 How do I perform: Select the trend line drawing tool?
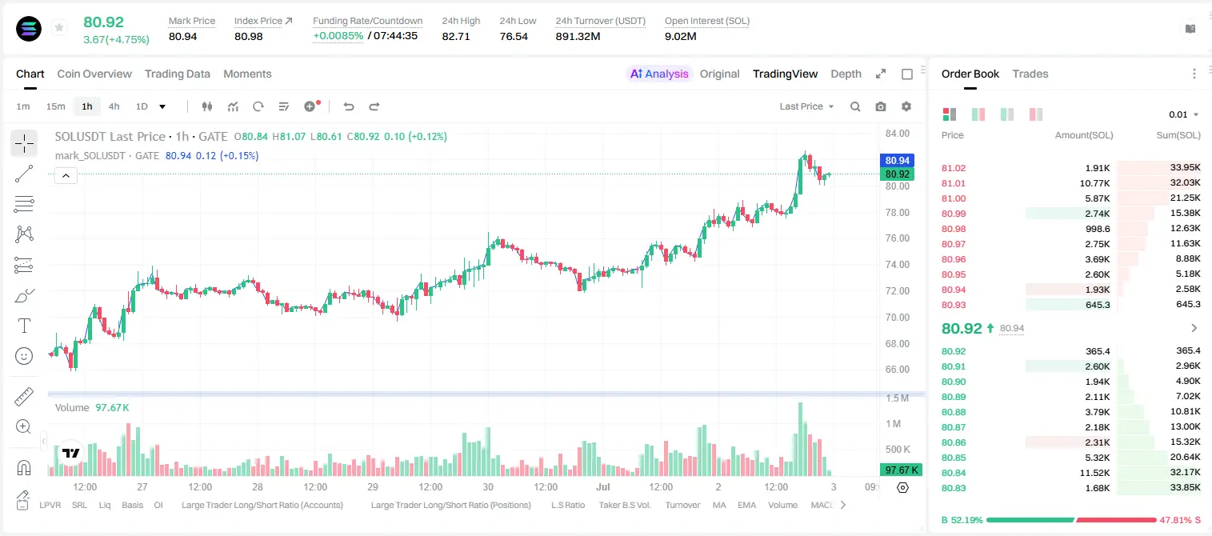(x=24, y=174)
